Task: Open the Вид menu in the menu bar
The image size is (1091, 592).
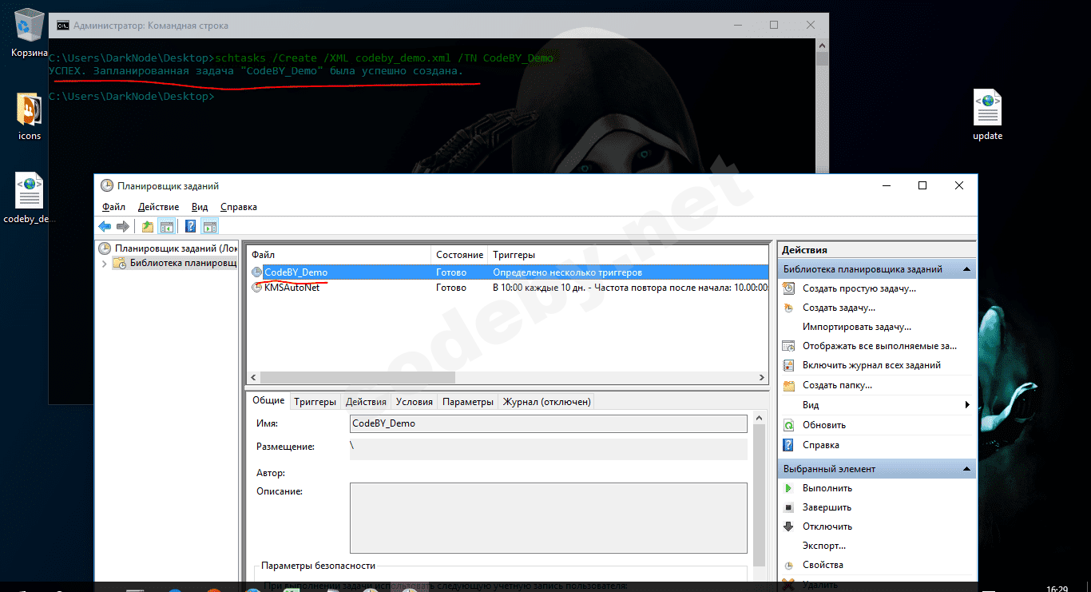Action: [200, 207]
